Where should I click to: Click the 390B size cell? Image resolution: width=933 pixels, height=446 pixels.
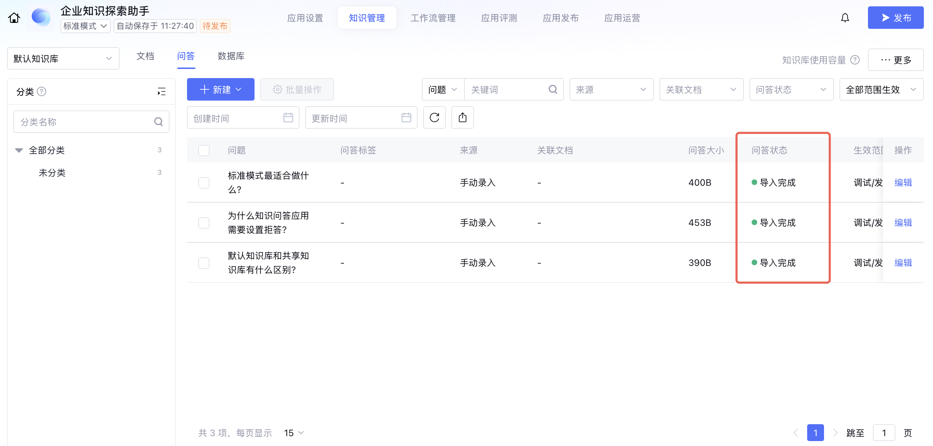tap(700, 263)
